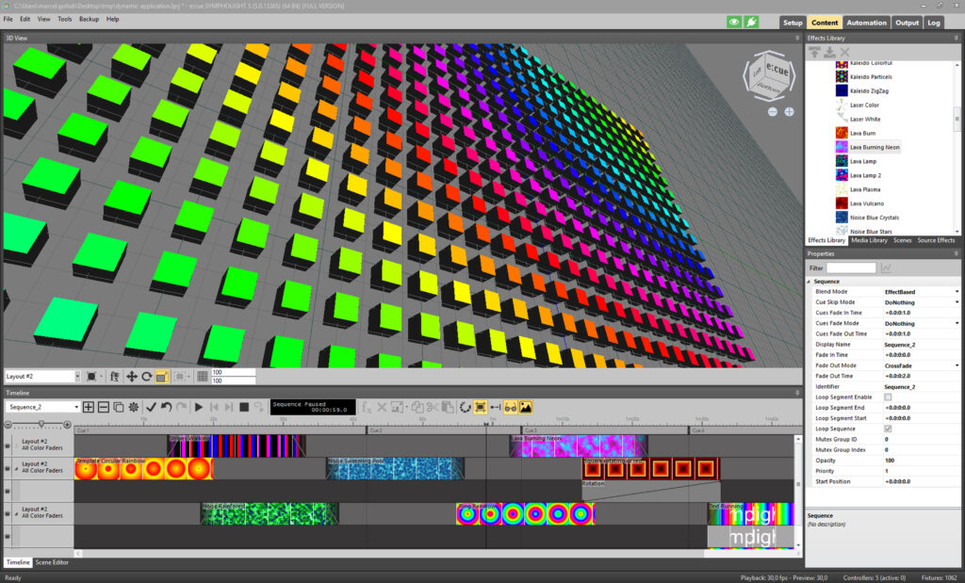Switch to the Scene Editor tab
The height and width of the screenshot is (583, 965).
[x=53, y=562]
